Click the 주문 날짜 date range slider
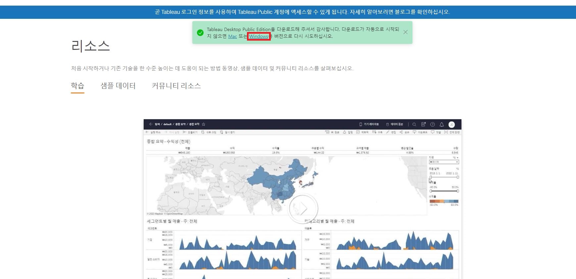The height and width of the screenshot is (279, 576). [444, 177]
